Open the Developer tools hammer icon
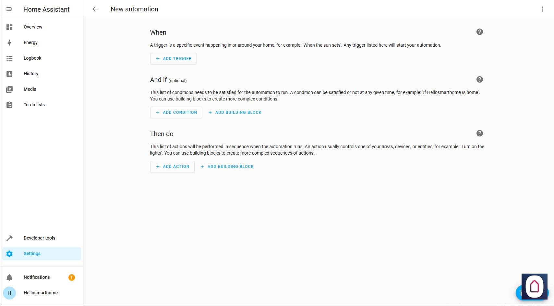Image resolution: width=554 pixels, height=306 pixels. [9, 238]
